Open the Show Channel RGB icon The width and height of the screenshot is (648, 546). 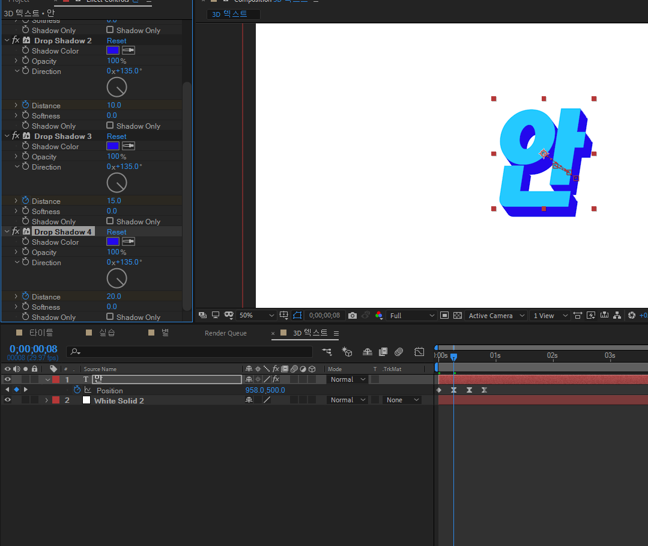pos(378,316)
